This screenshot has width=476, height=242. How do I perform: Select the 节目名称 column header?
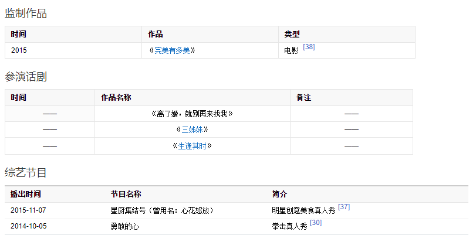point(126,194)
